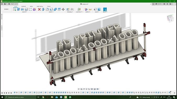Viewport: 177px width, 99px height.
Task: Jump timeline to the beginning
Action: 2,93
